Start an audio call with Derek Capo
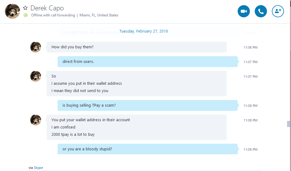291x171 pixels. 261,11
